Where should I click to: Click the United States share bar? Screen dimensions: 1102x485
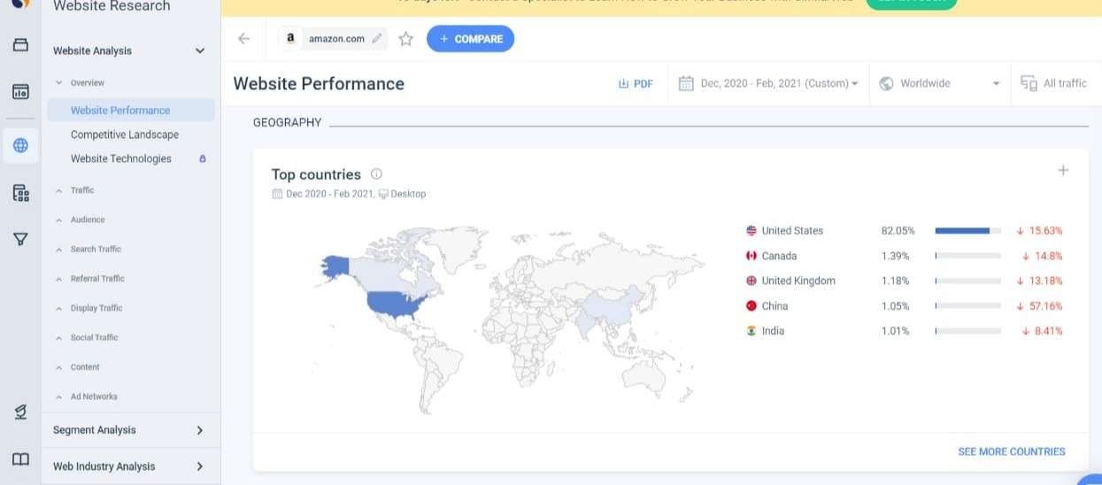coord(967,231)
